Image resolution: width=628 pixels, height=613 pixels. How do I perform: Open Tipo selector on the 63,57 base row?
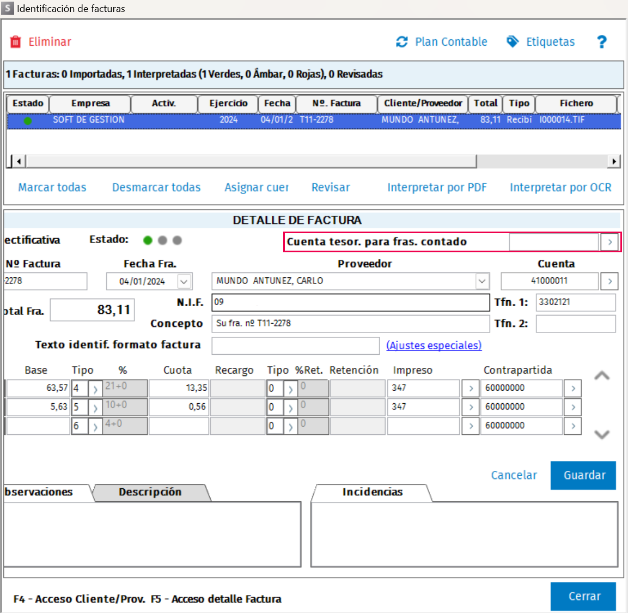[95, 388]
